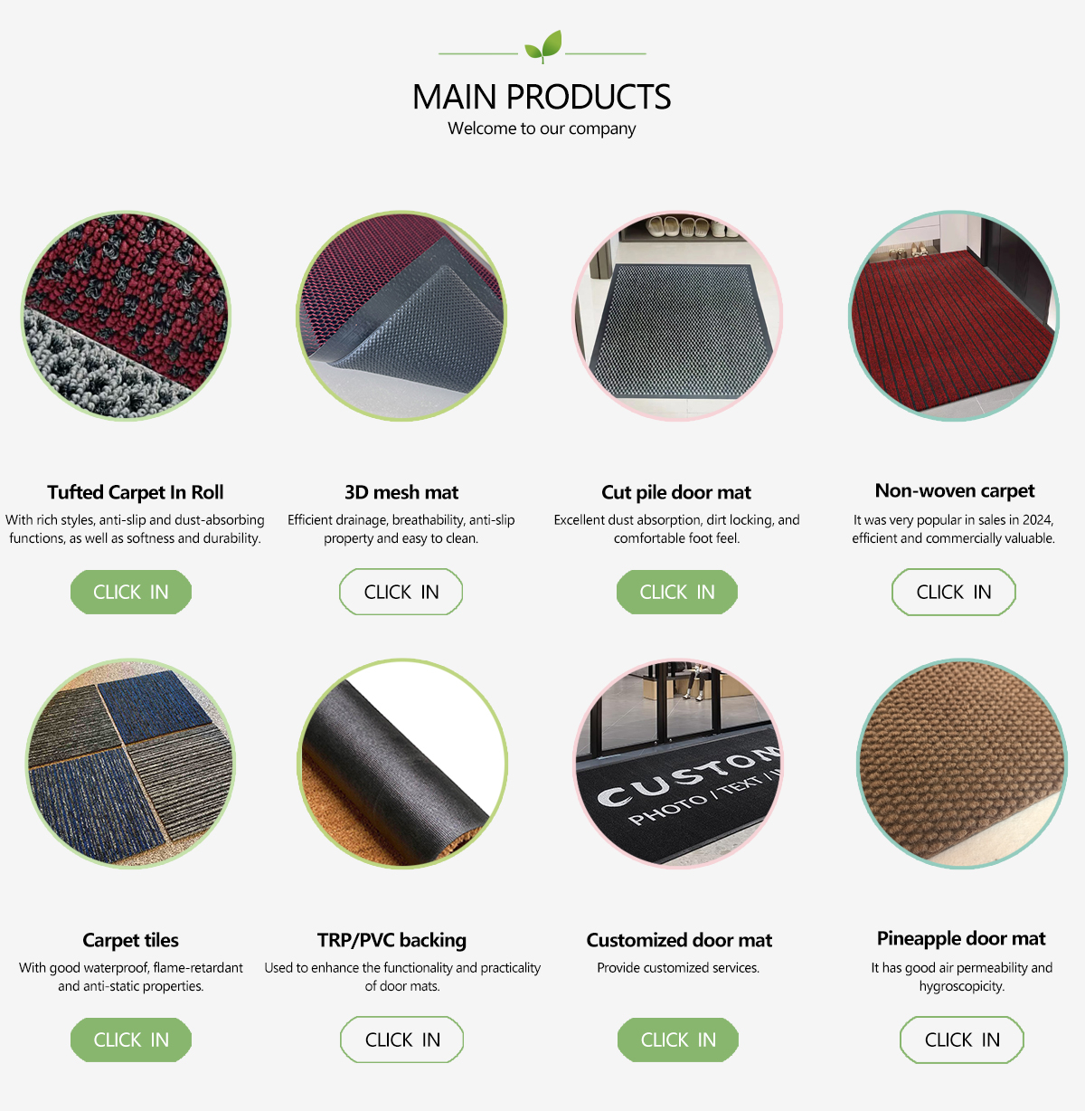This screenshot has height=1111, width=1085.
Task: Select the Cut pile door mat photo
Action: [x=677, y=317]
